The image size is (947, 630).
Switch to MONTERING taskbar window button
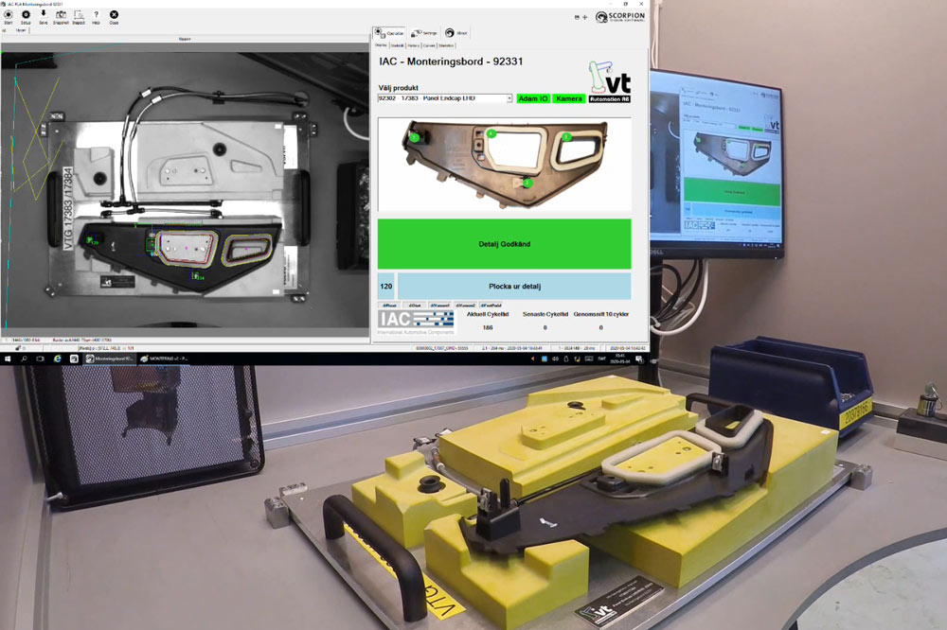click(164, 359)
